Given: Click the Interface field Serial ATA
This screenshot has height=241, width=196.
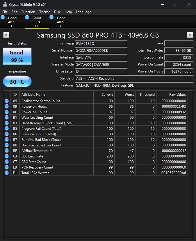Looking at the screenshot, I should click(x=101, y=57).
